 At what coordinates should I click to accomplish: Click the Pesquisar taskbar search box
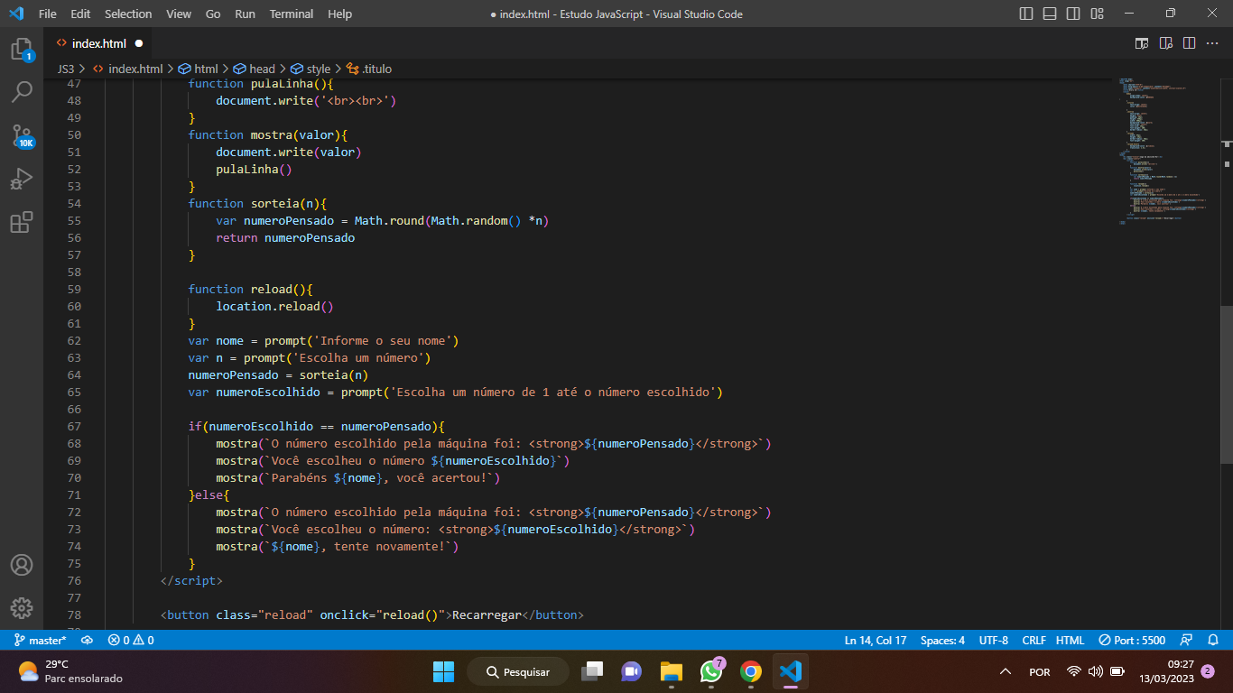[517, 672]
